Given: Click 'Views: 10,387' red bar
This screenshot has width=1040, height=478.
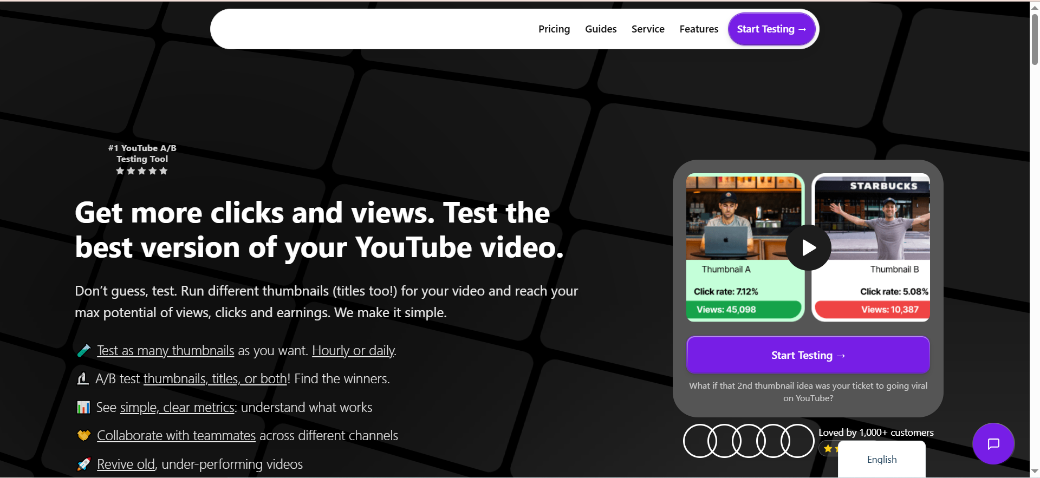Looking at the screenshot, I should [873, 310].
